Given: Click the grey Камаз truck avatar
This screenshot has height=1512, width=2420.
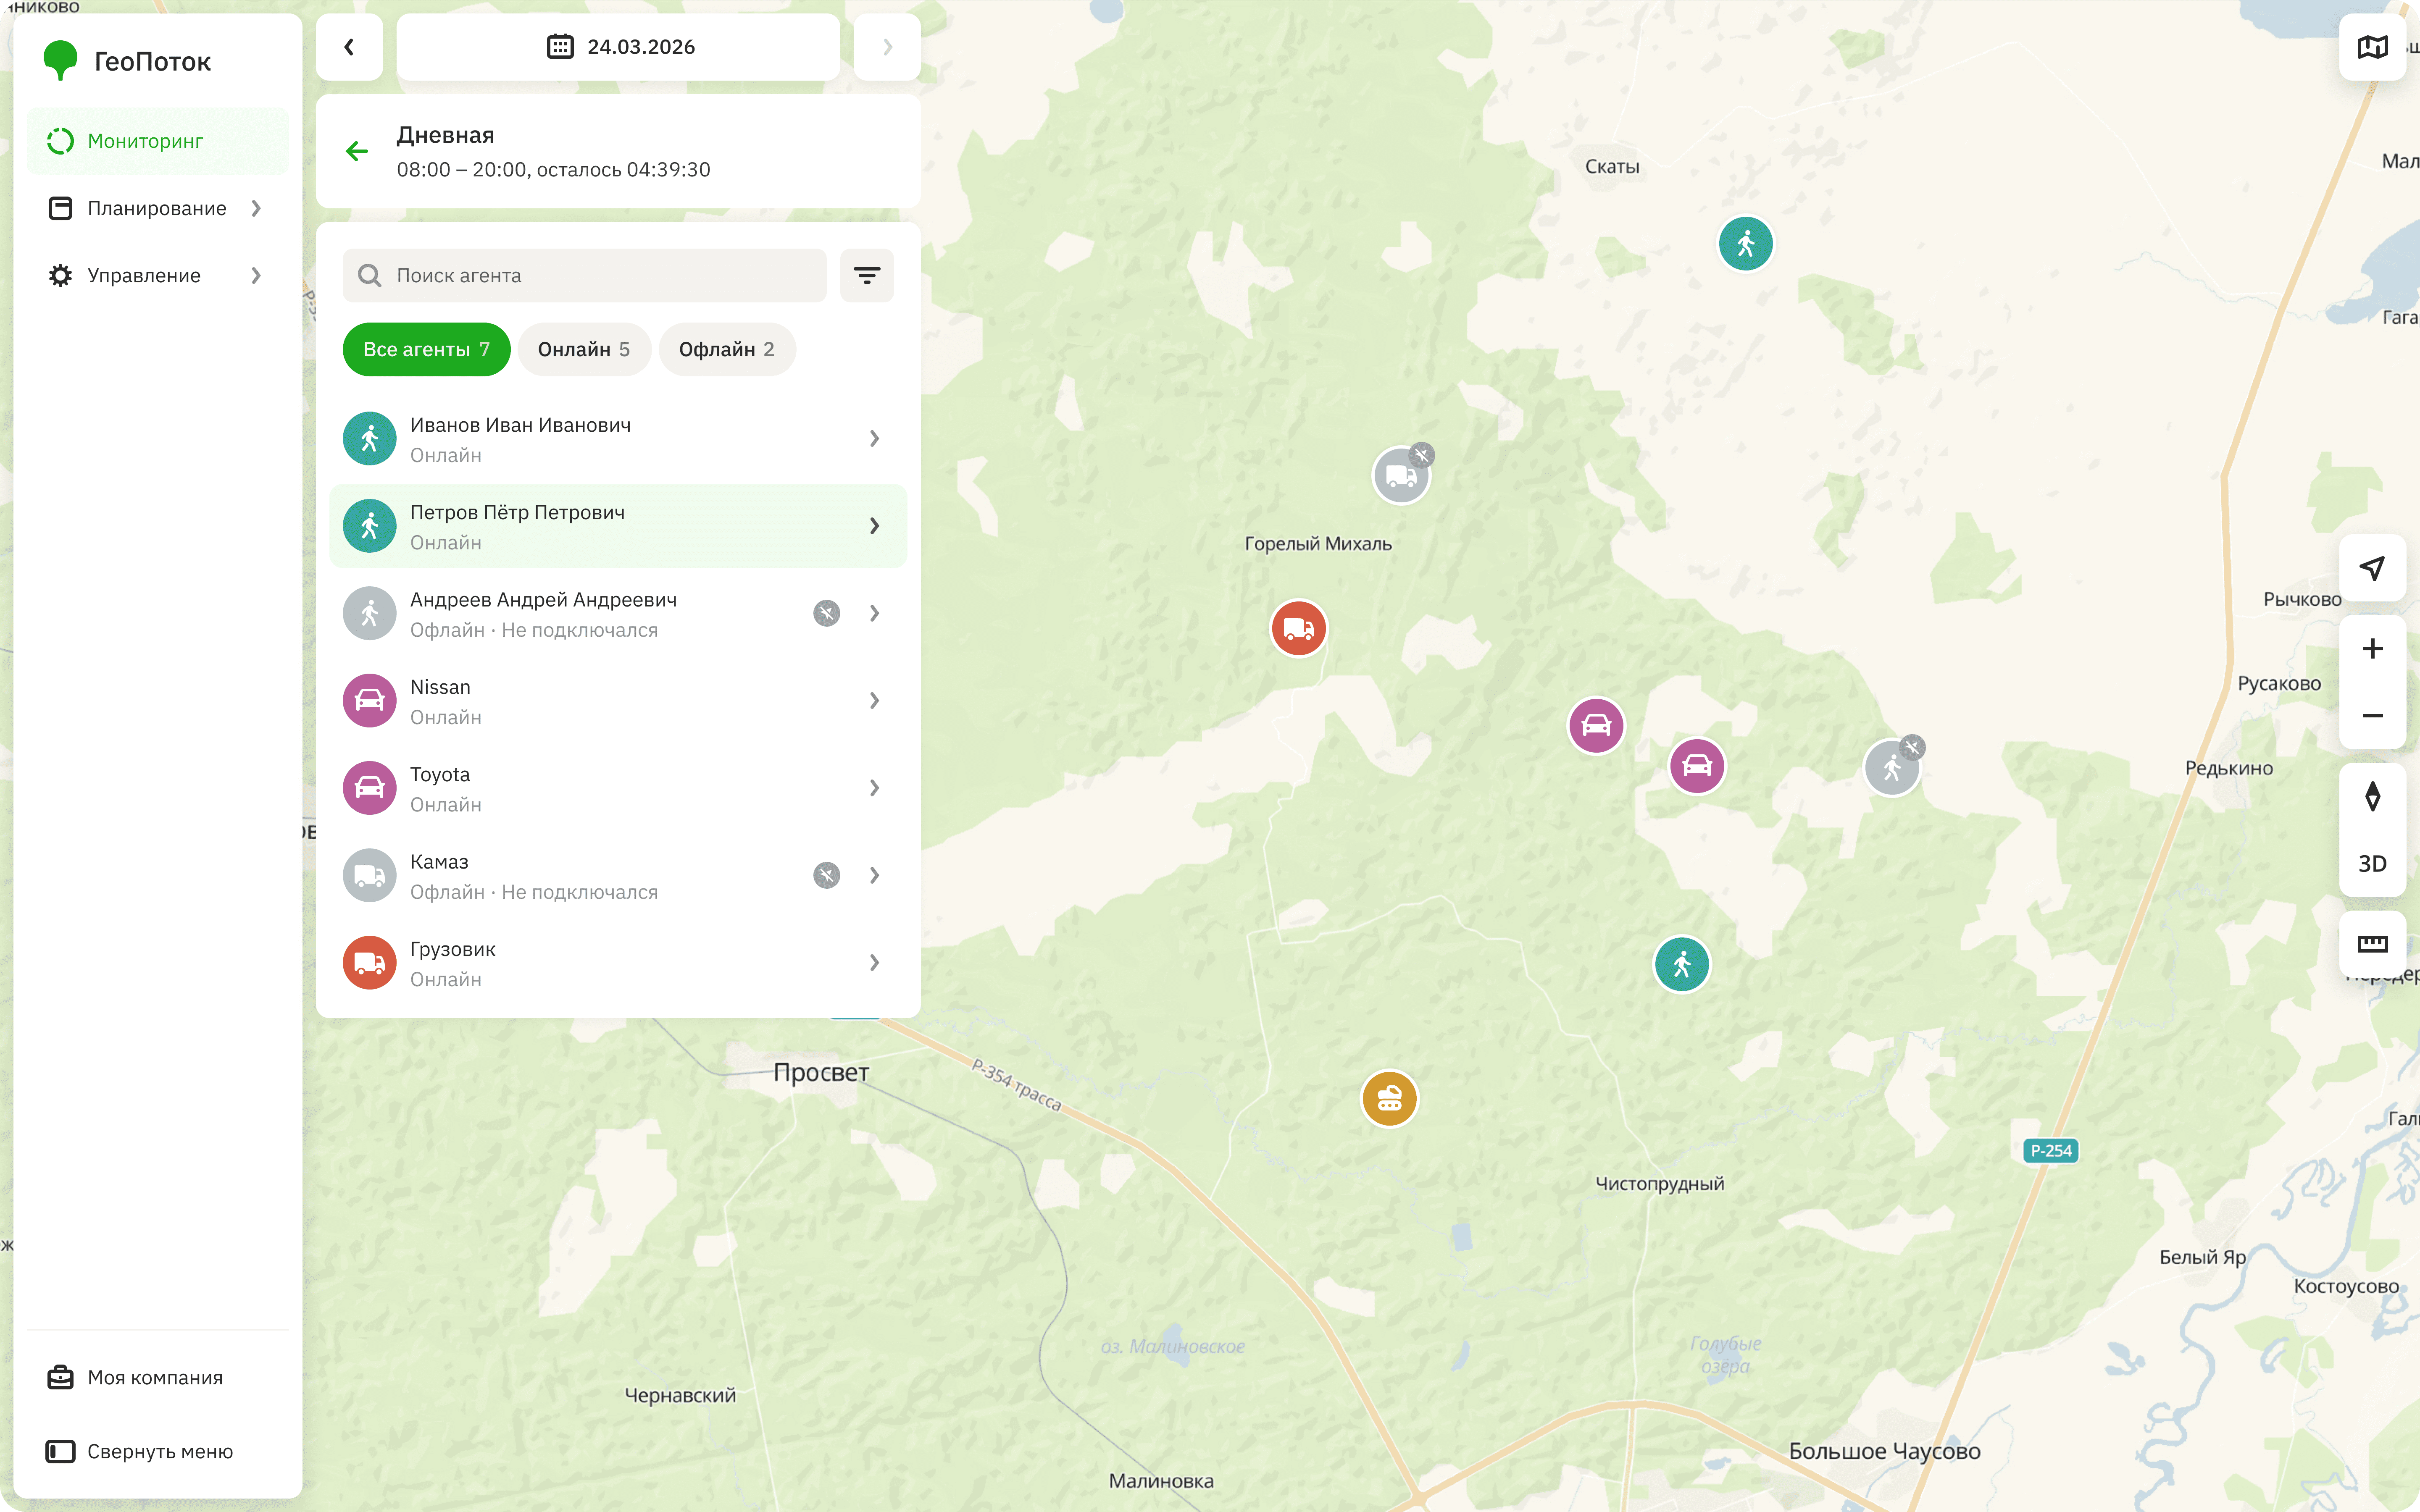Looking at the screenshot, I should coord(370,875).
